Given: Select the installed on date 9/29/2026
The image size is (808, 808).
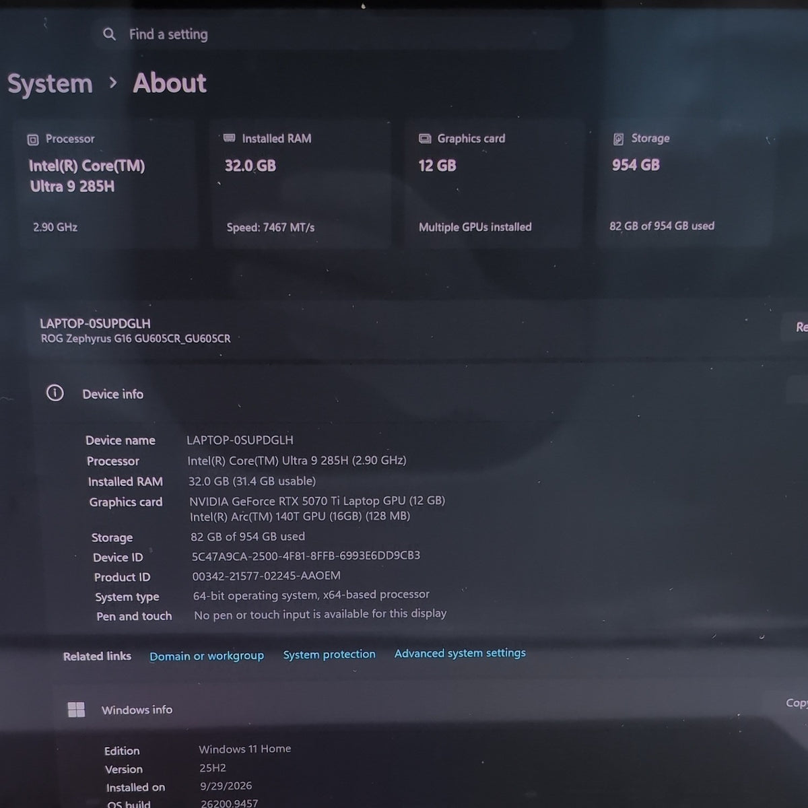Looking at the screenshot, I should pyautogui.click(x=226, y=786).
